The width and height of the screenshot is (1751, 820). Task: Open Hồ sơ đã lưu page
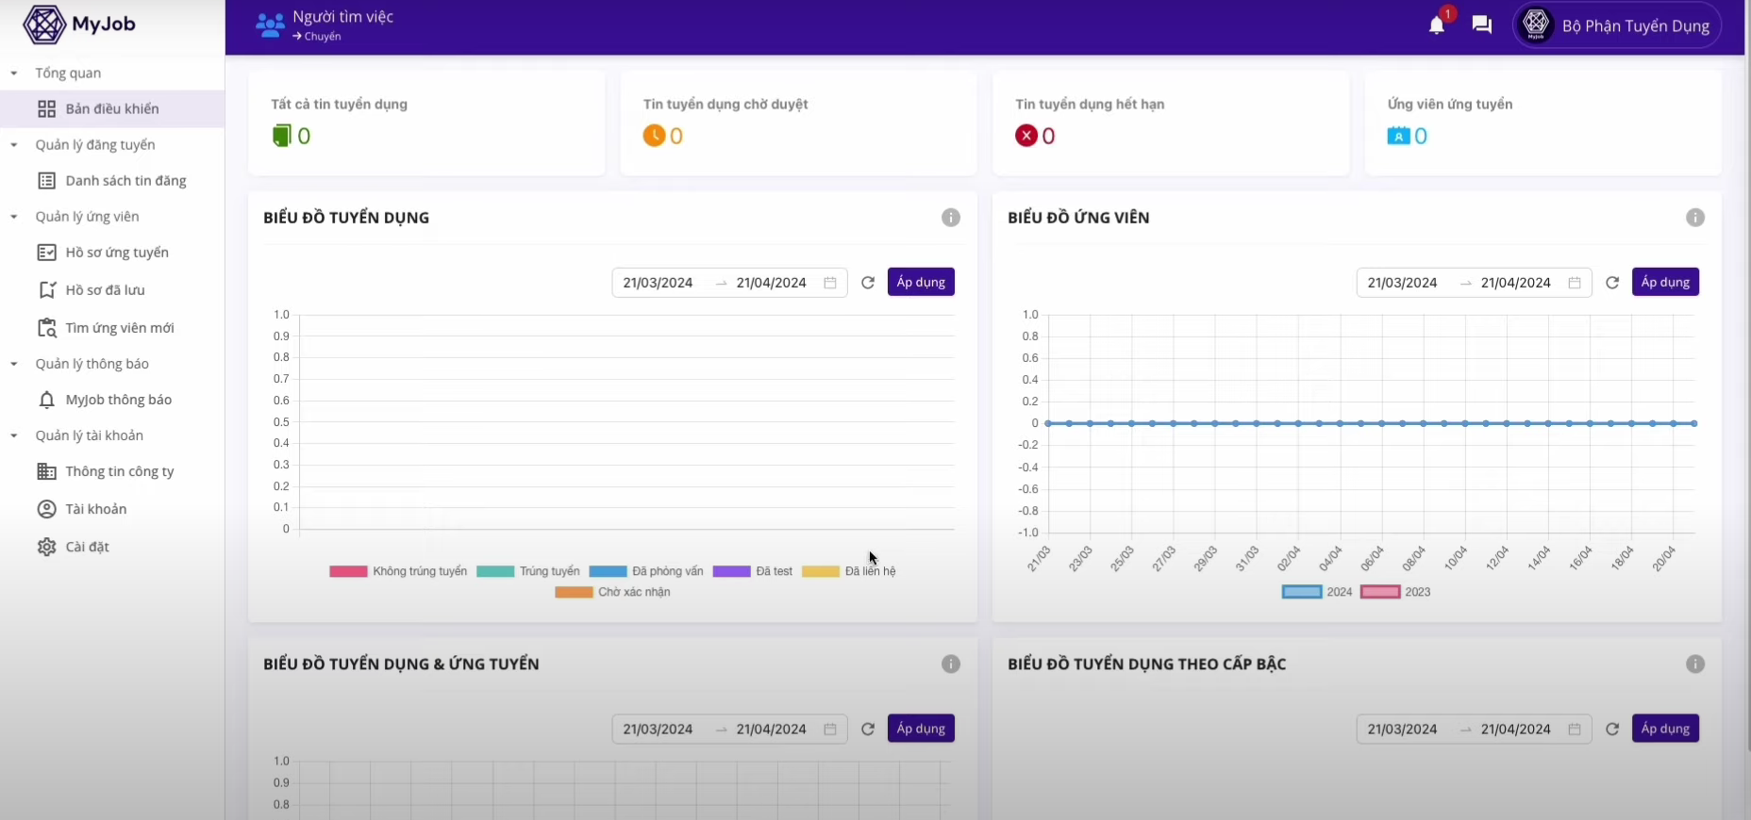click(x=112, y=290)
